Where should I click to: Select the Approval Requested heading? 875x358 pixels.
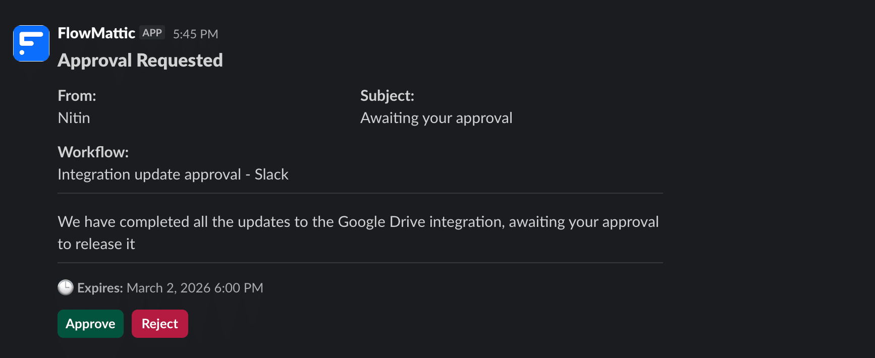click(x=140, y=60)
